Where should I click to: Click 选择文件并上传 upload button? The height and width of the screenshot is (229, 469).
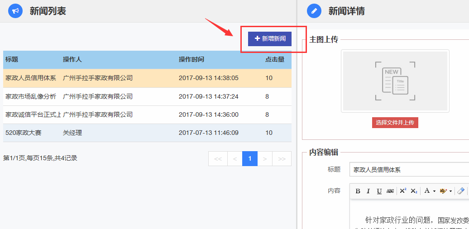(395, 123)
